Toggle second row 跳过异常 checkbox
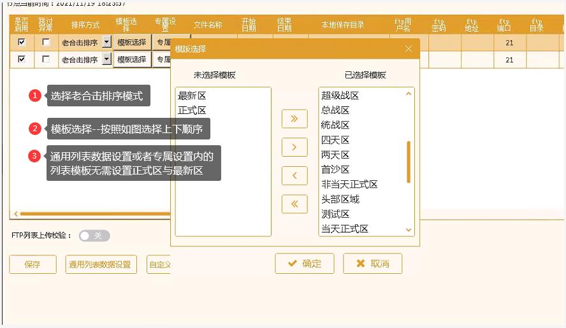 click(x=45, y=59)
